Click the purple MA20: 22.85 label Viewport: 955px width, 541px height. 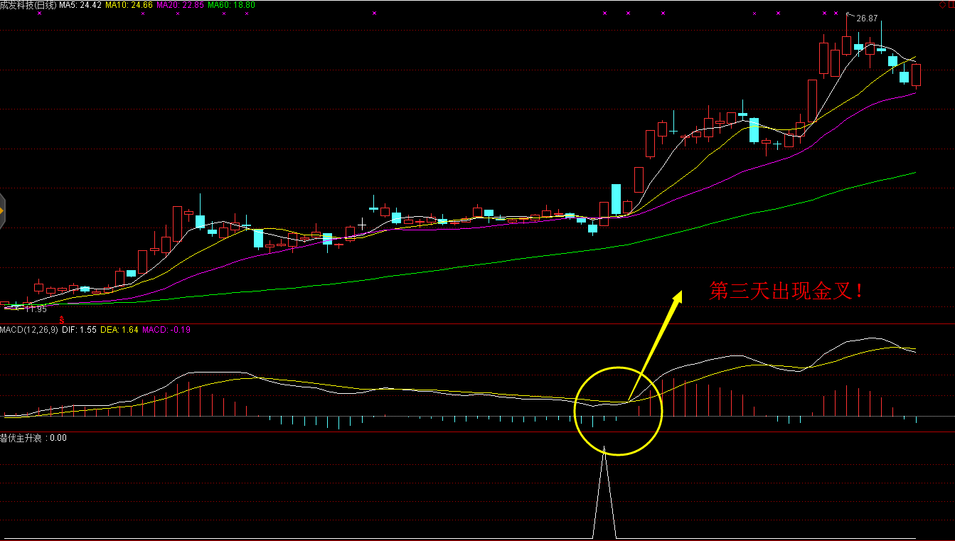coord(180,5)
